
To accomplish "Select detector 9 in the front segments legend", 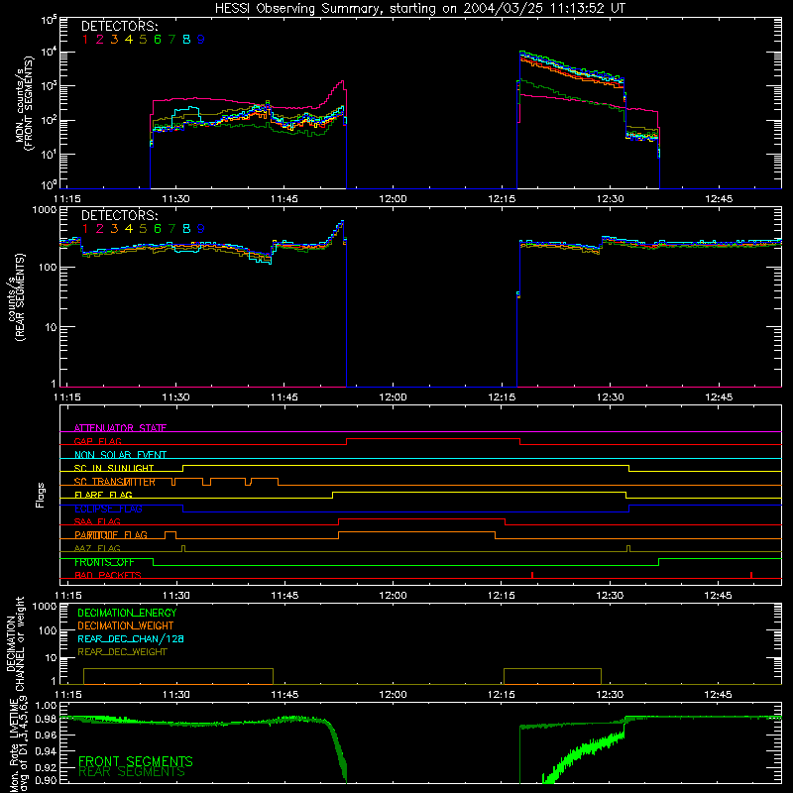I will point(201,40).
